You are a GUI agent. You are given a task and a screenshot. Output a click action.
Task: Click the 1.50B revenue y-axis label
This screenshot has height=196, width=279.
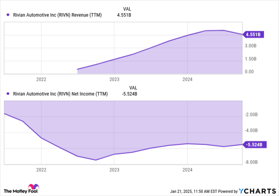[250, 59]
